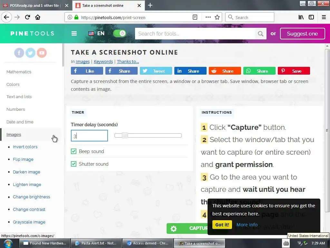Click the Pinterest Save button
Viewport: 330px width, 248px height.
[294, 71]
